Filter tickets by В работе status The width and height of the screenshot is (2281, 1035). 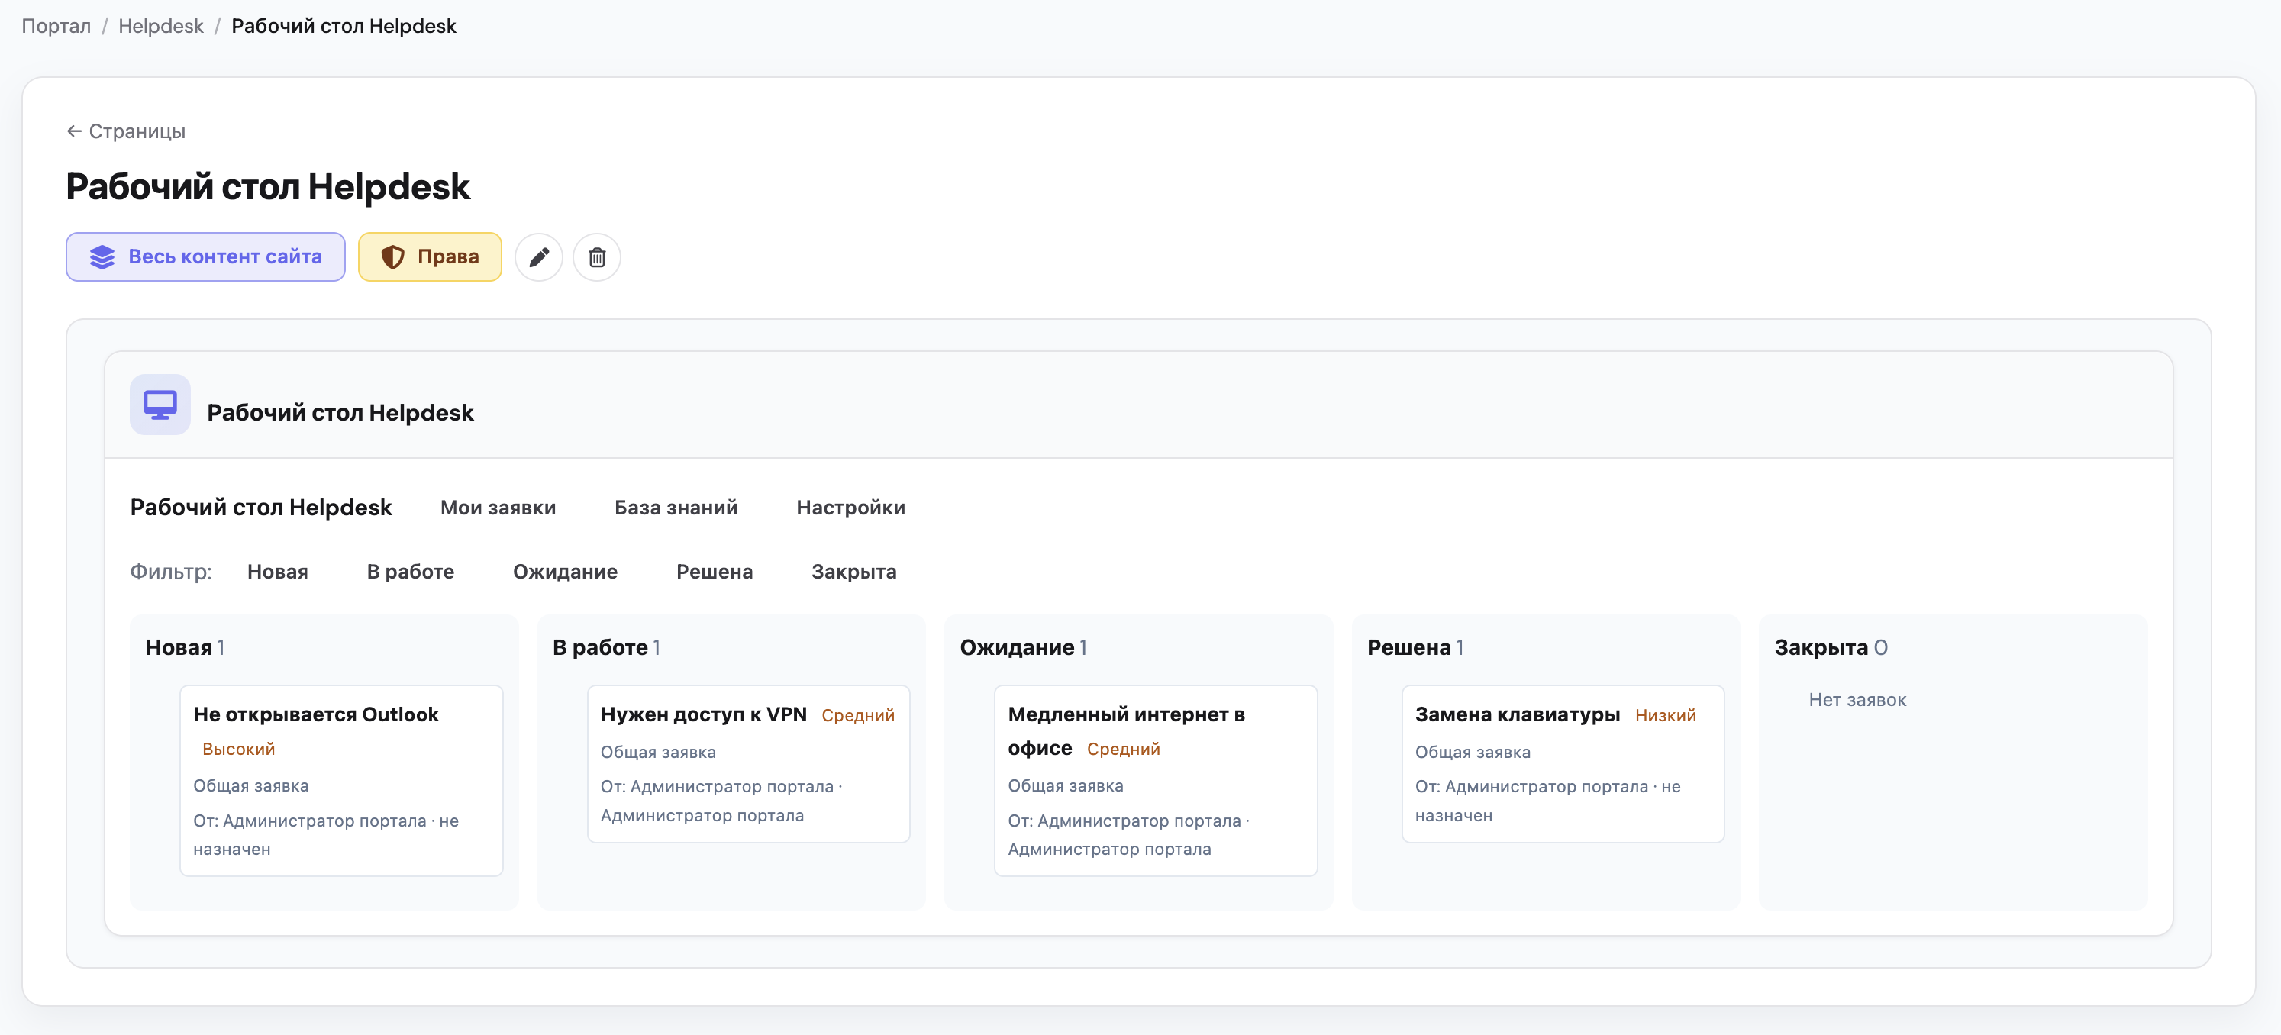tap(411, 572)
